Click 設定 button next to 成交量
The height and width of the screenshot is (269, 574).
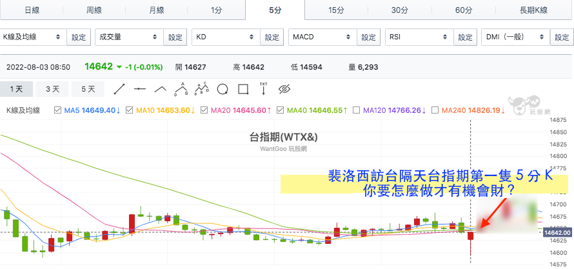175,37
